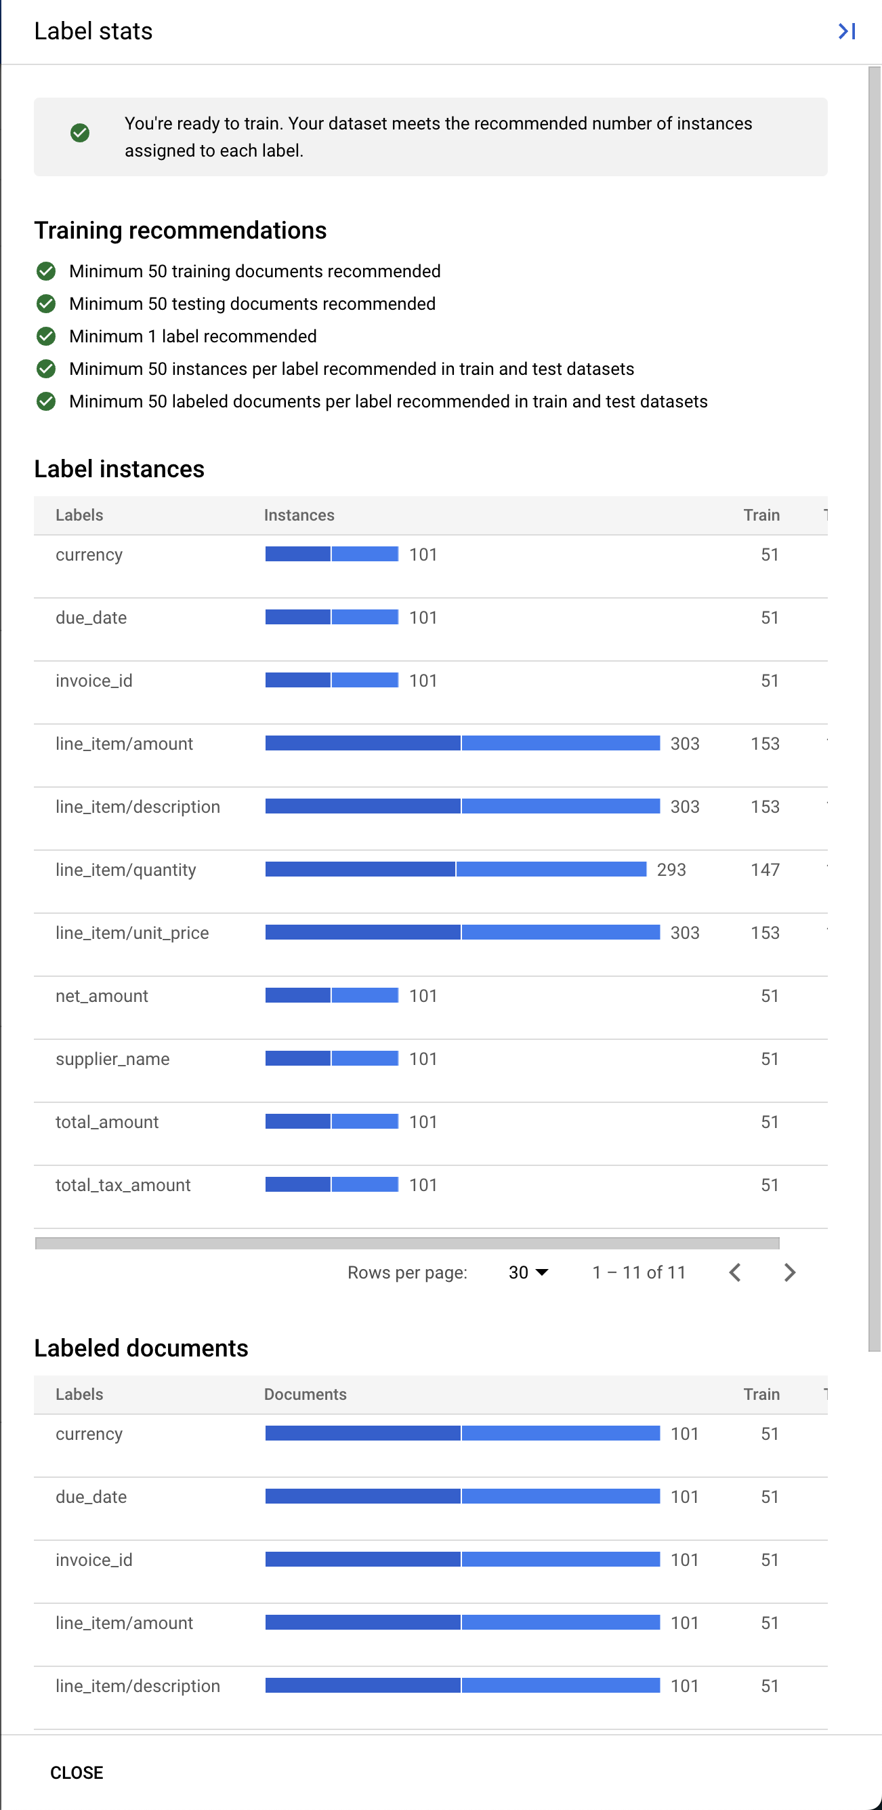Click checkmark beside minimum 50 instances per label

(46, 369)
